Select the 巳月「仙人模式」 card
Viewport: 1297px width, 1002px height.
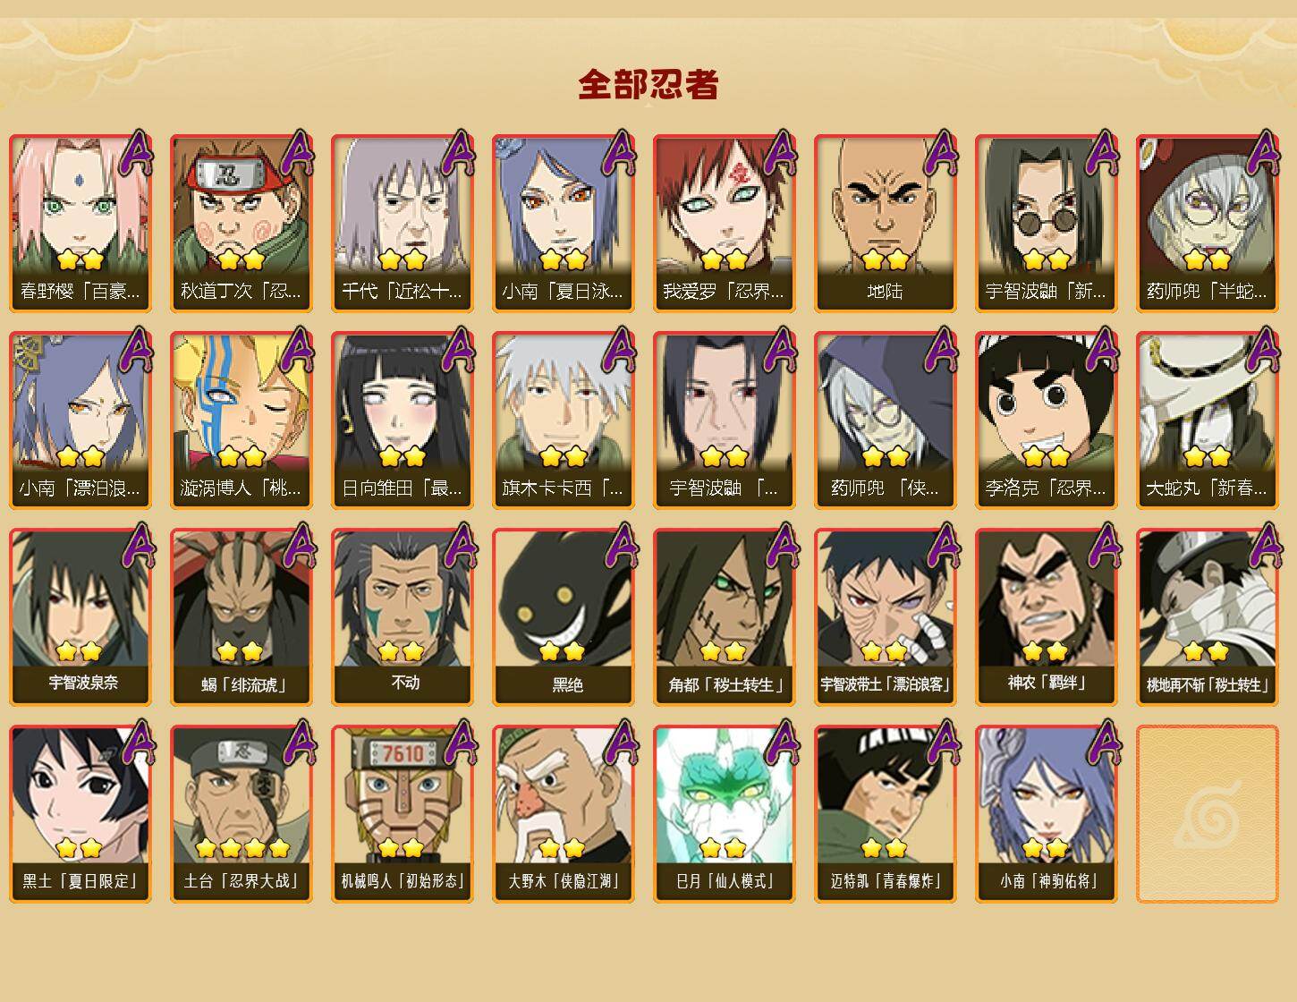[x=725, y=814]
